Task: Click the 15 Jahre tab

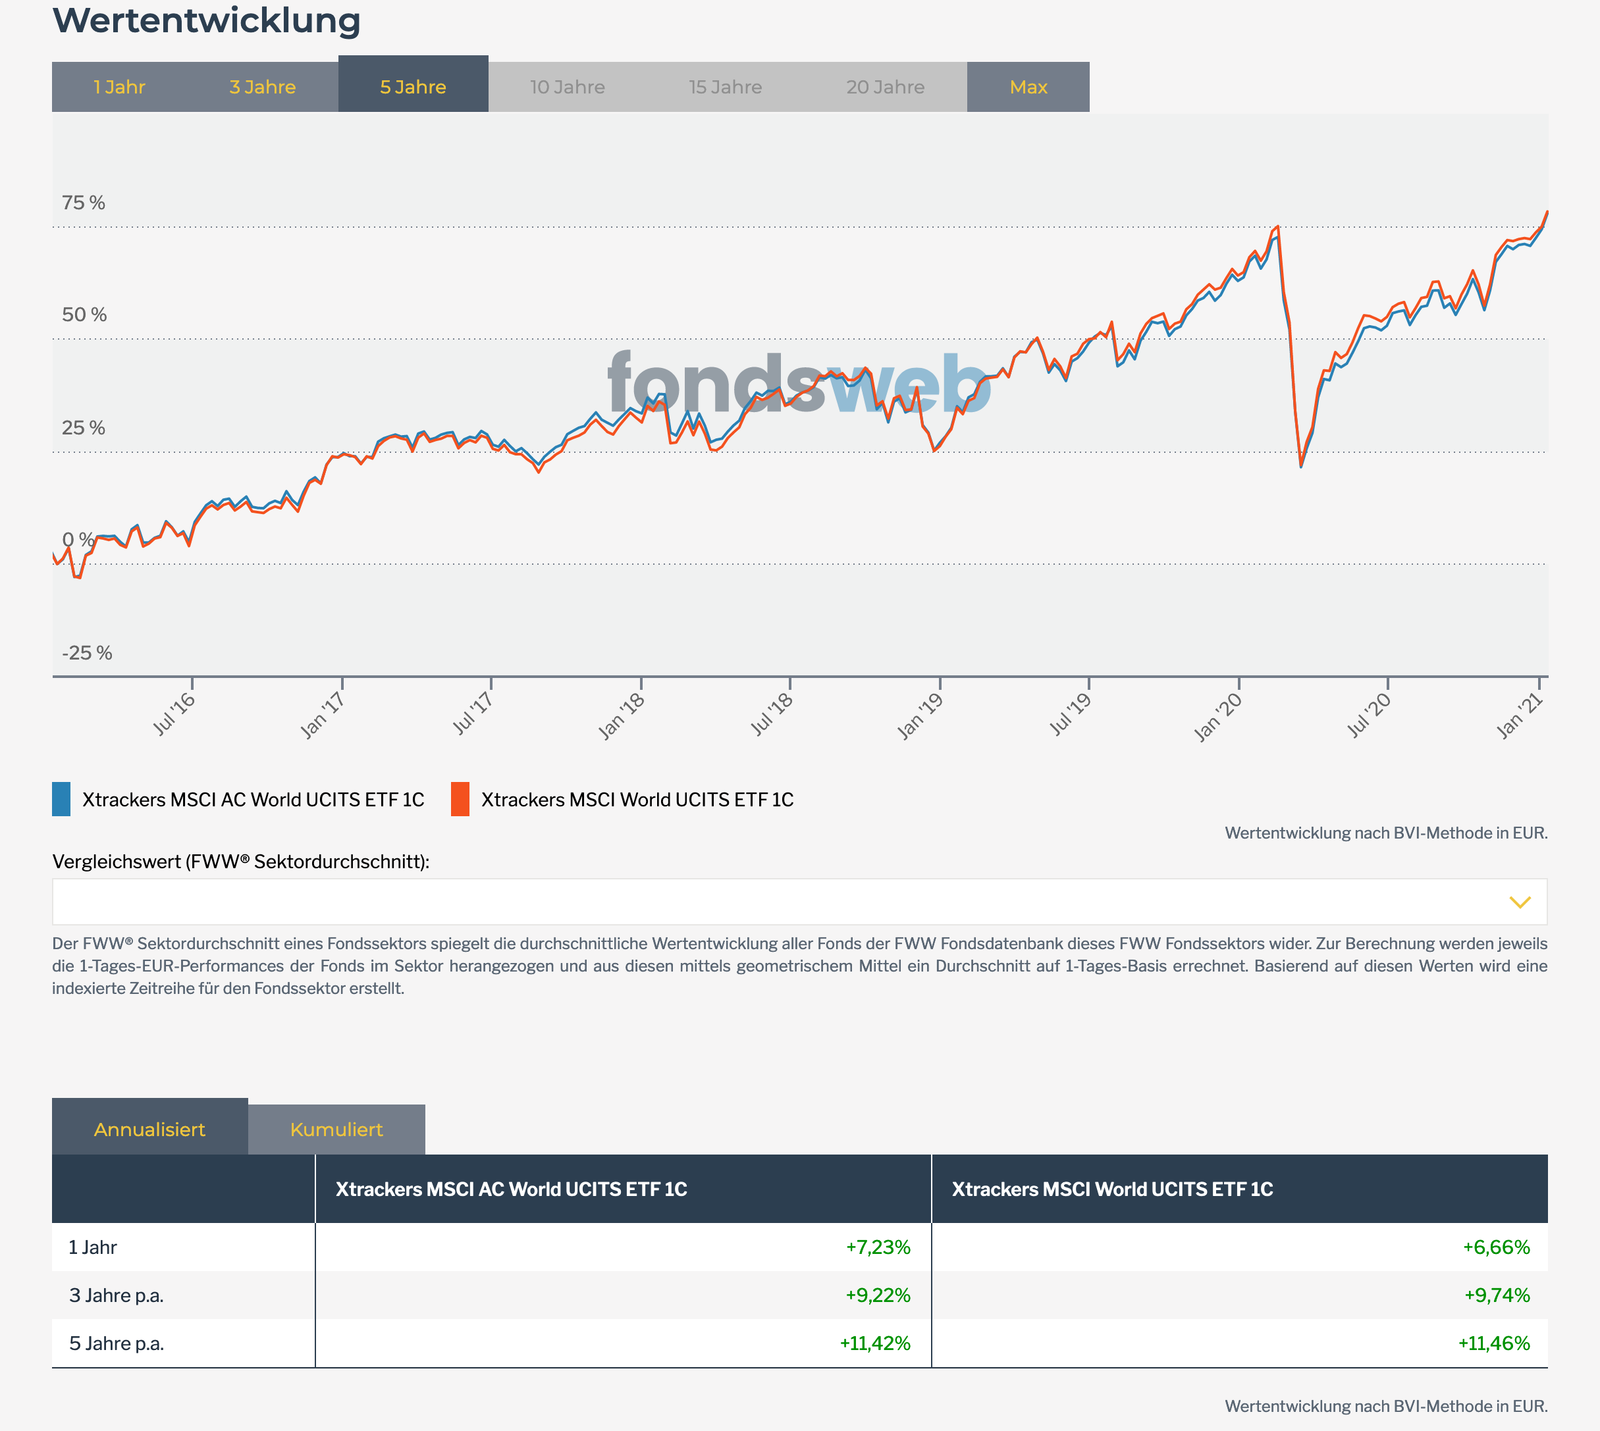Action: (x=726, y=88)
